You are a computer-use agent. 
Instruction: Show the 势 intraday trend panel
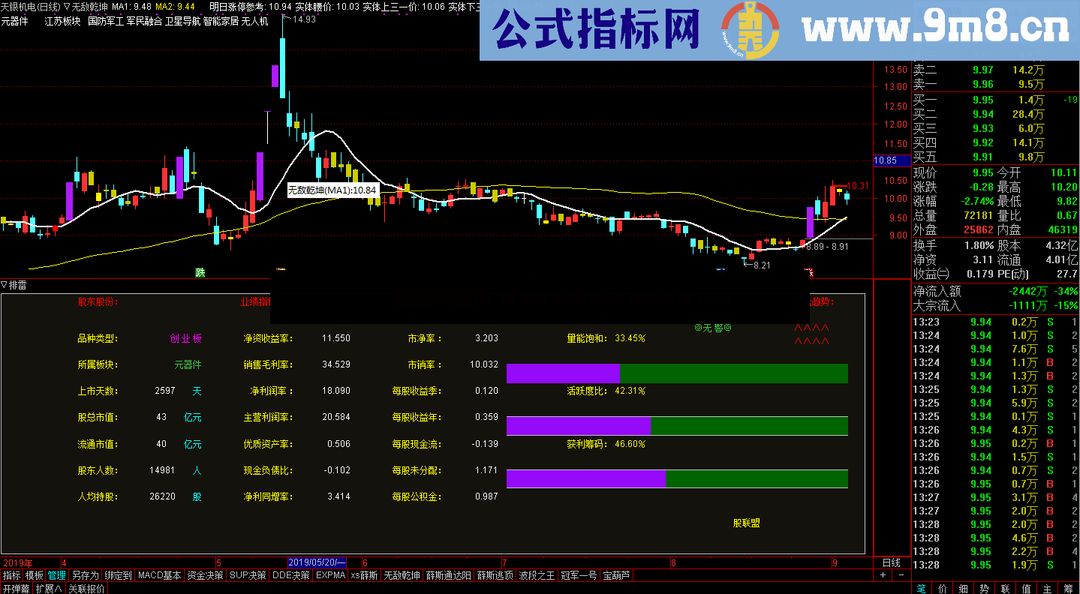click(x=983, y=588)
